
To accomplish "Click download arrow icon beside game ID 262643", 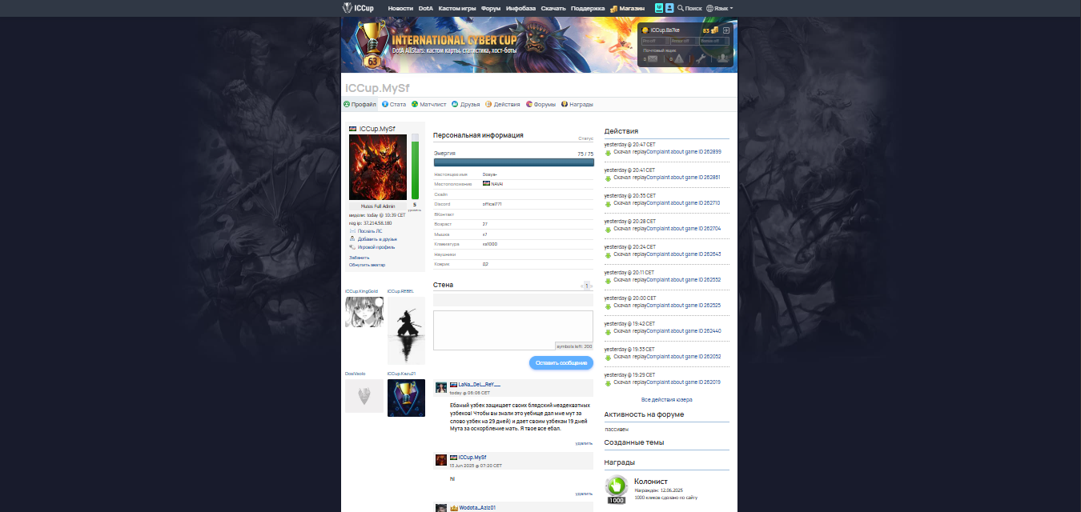I will pyautogui.click(x=608, y=254).
